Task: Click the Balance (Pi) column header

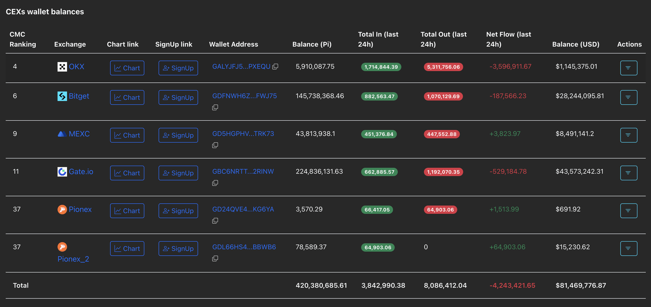Action: tap(312, 44)
